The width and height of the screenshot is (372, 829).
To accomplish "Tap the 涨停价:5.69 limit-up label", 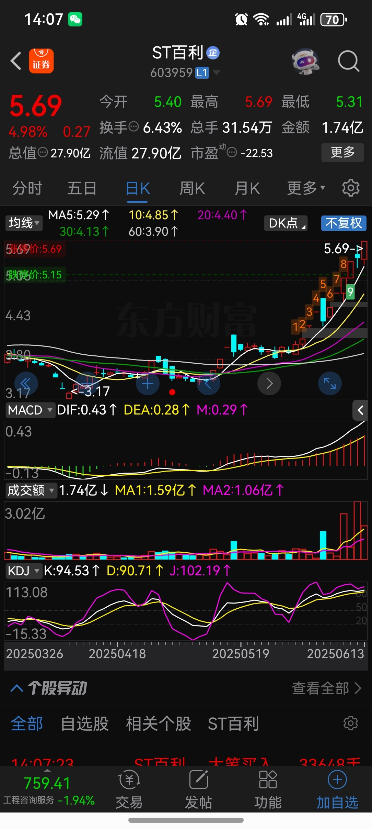I will (x=35, y=249).
